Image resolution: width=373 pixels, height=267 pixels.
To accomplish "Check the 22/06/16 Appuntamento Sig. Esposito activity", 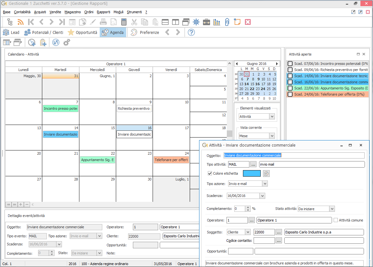I will 290,88.
